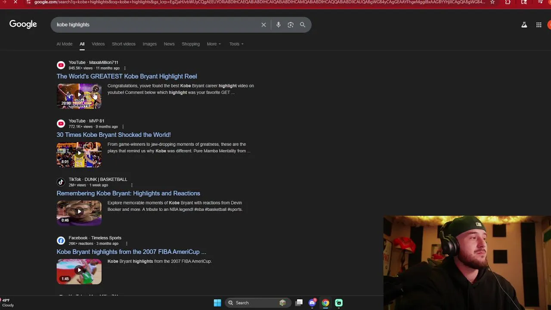
Task: Expand the More search filters dropdown
Action: click(214, 44)
